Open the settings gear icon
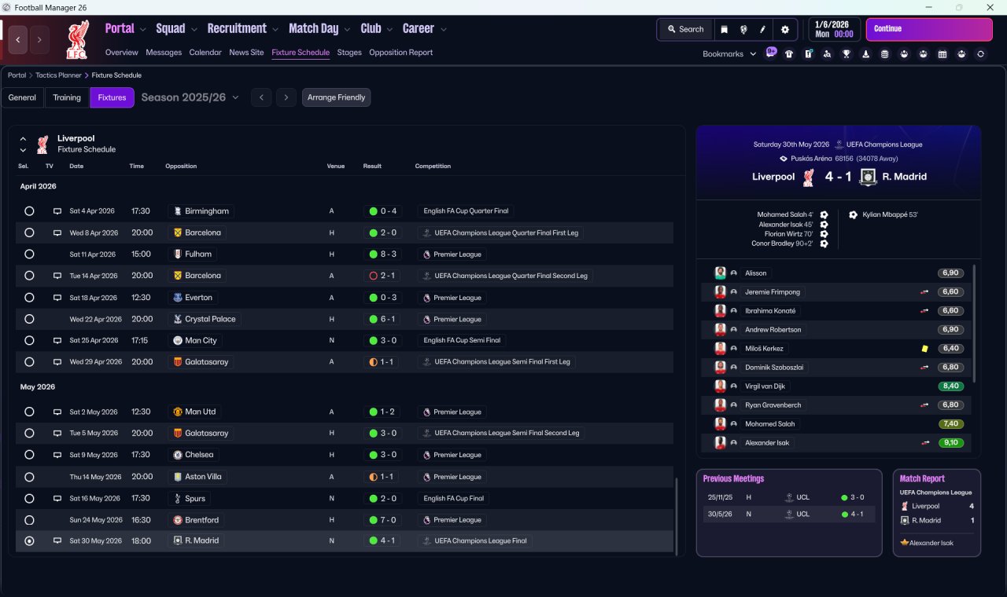The width and height of the screenshot is (1007, 597). (x=784, y=30)
